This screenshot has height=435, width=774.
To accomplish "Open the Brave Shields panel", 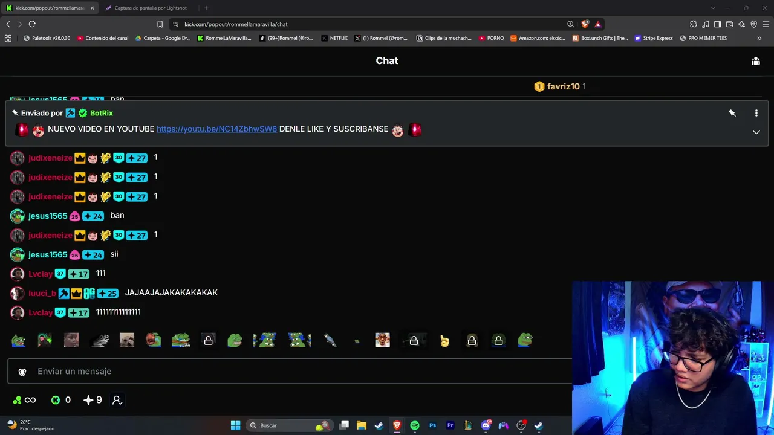I will click(585, 24).
